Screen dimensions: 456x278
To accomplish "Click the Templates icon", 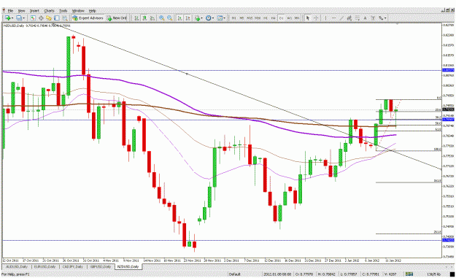I will point(220,18).
